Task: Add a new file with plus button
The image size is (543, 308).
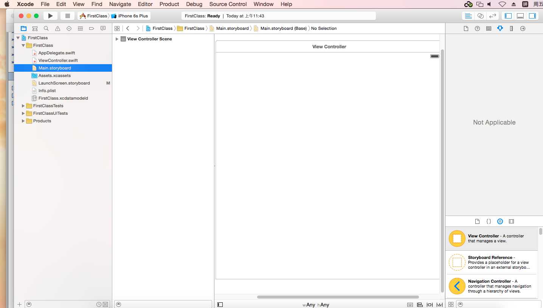Action: pyautogui.click(x=19, y=304)
